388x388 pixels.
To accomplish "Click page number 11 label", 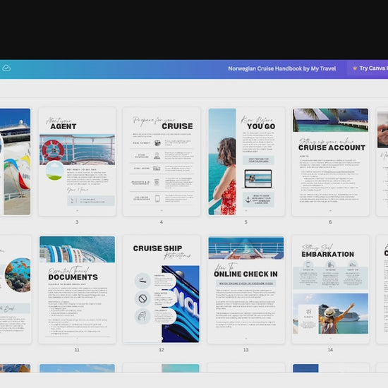I will (77, 350).
